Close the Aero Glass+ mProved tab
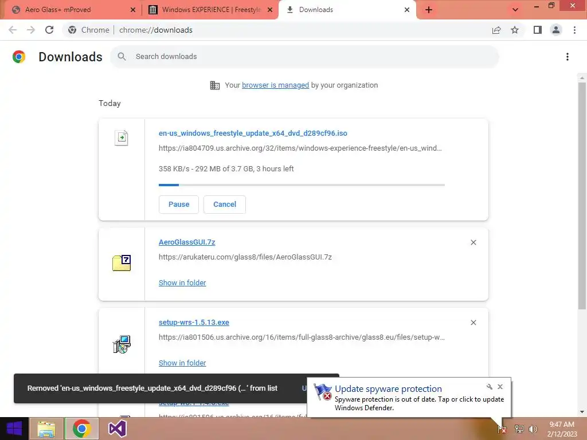Viewport: 587px width, 440px height. [x=133, y=10]
